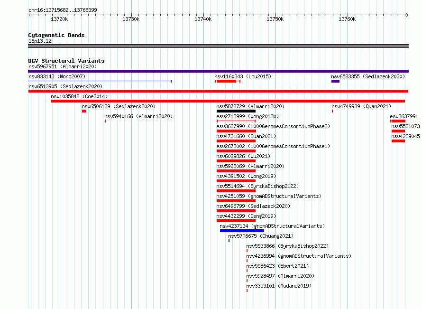The width and height of the screenshot is (422, 309).
Task: Open nsv6513905 (Sedlazeck2020) label
Action: tap(65, 86)
